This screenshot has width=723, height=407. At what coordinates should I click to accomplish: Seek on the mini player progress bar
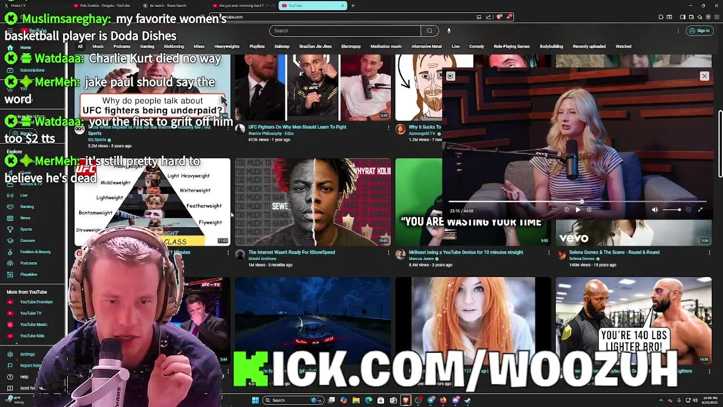click(x=577, y=201)
